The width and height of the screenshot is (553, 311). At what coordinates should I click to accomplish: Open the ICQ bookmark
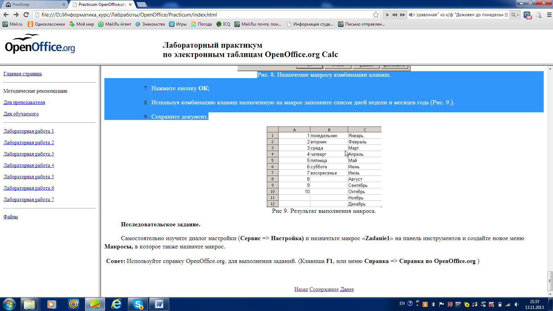click(x=223, y=24)
